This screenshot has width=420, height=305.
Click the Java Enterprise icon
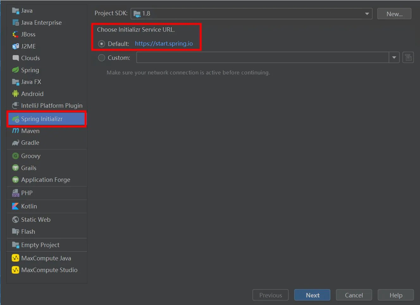point(15,22)
